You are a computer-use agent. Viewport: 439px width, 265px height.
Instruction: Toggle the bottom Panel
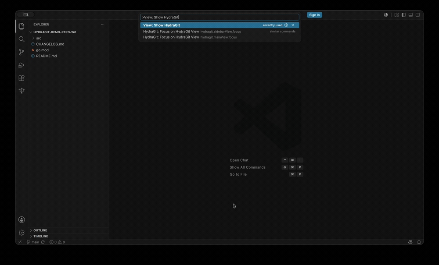pos(410,15)
